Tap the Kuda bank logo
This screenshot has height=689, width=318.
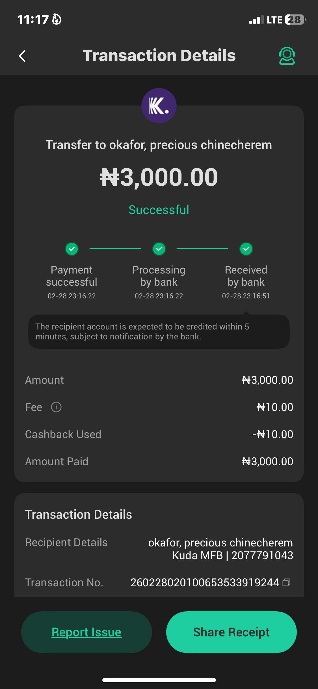coord(159,106)
